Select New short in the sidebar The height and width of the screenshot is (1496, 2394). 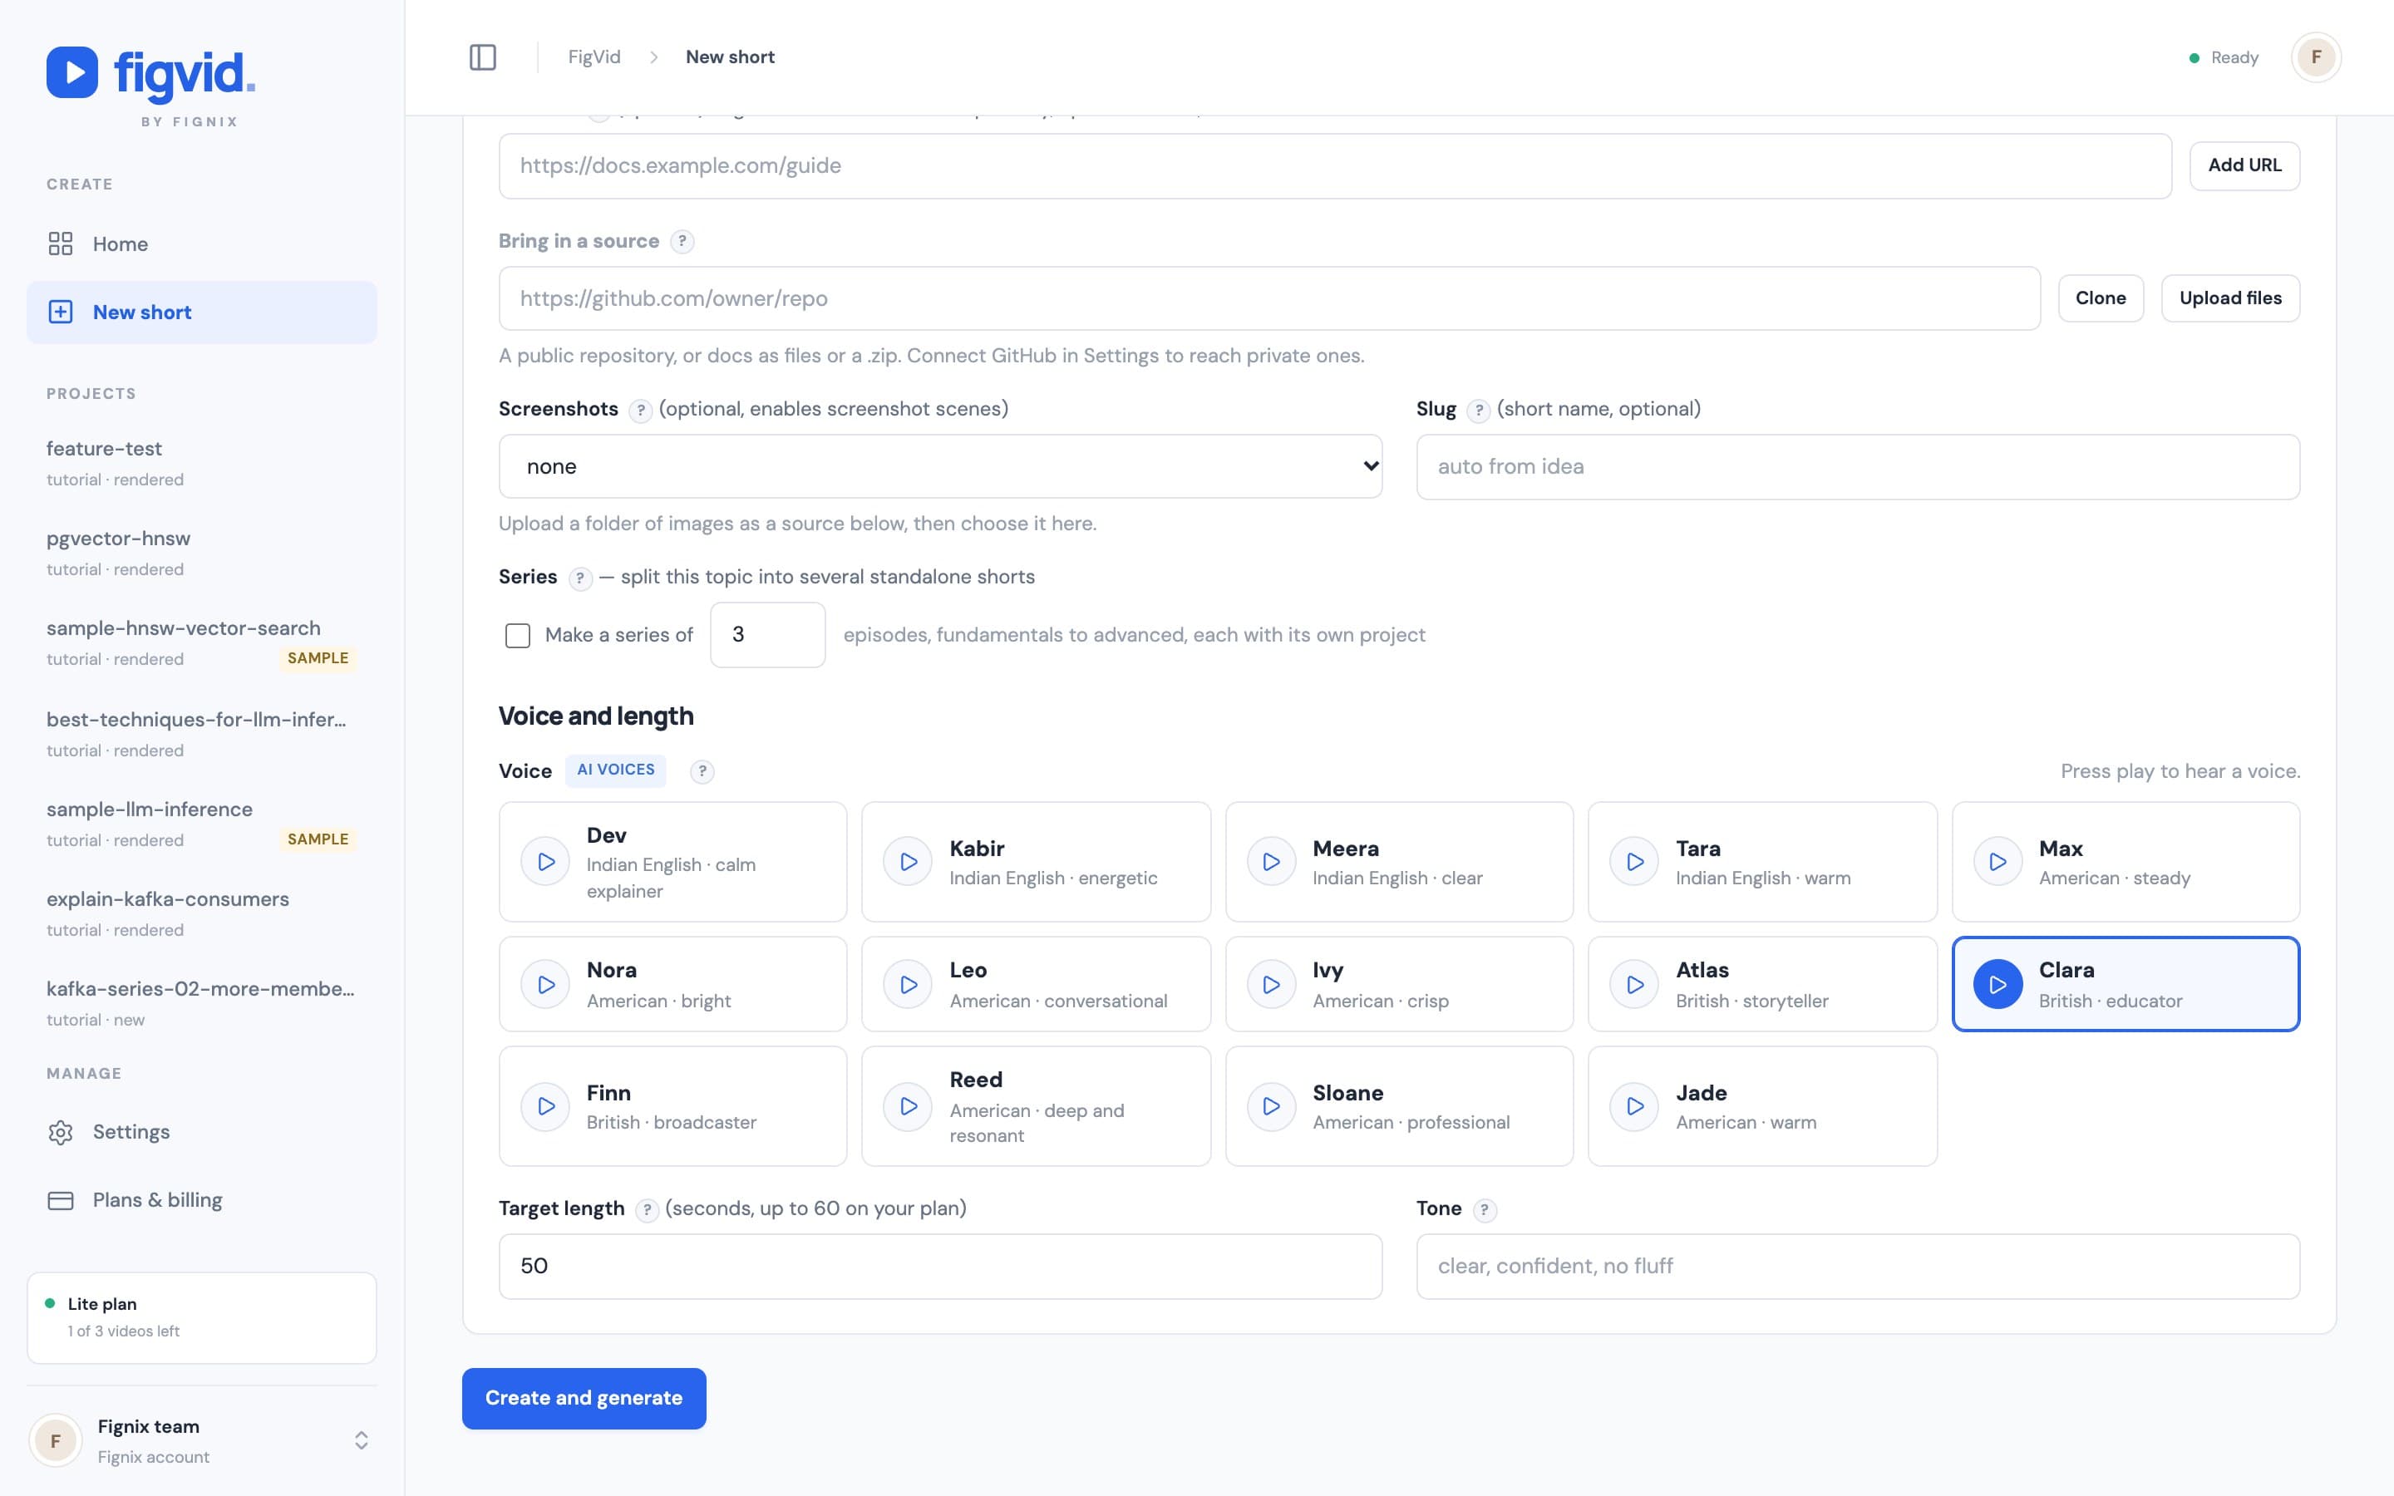[202, 312]
